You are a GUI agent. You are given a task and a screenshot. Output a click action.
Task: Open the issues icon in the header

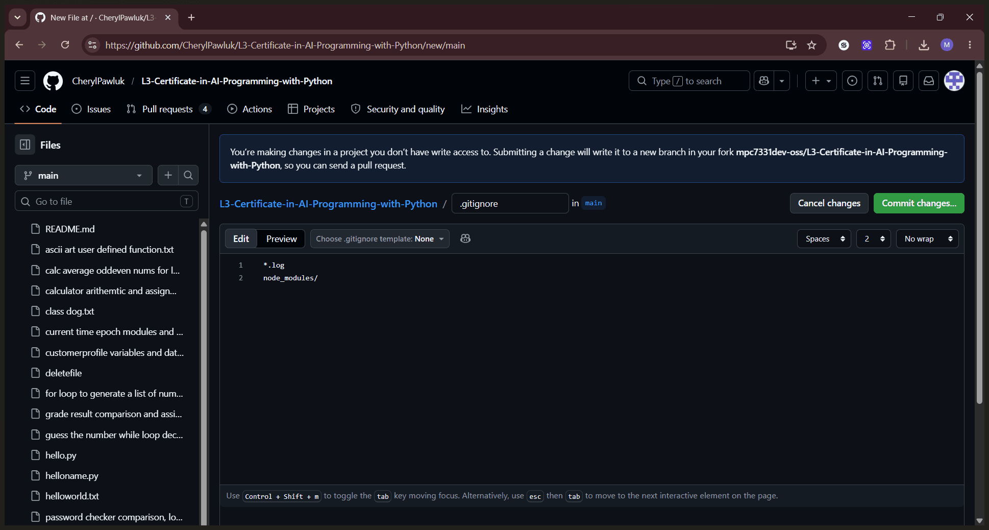pyautogui.click(x=852, y=81)
